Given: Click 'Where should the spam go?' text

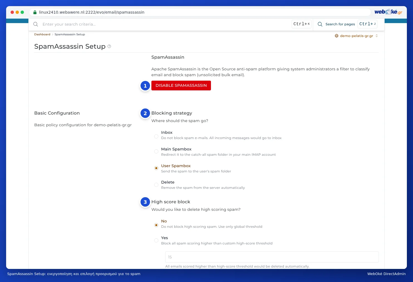Looking at the screenshot, I should [x=180, y=121].
